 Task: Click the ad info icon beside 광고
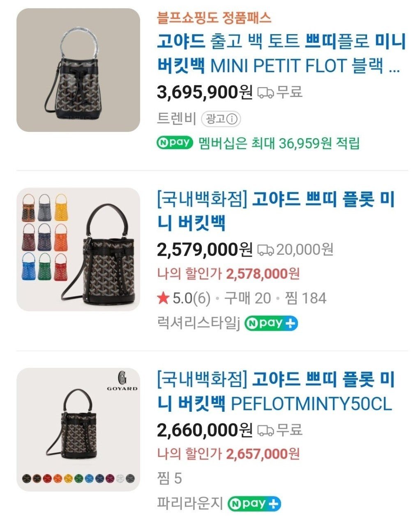(x=232, y=119)
